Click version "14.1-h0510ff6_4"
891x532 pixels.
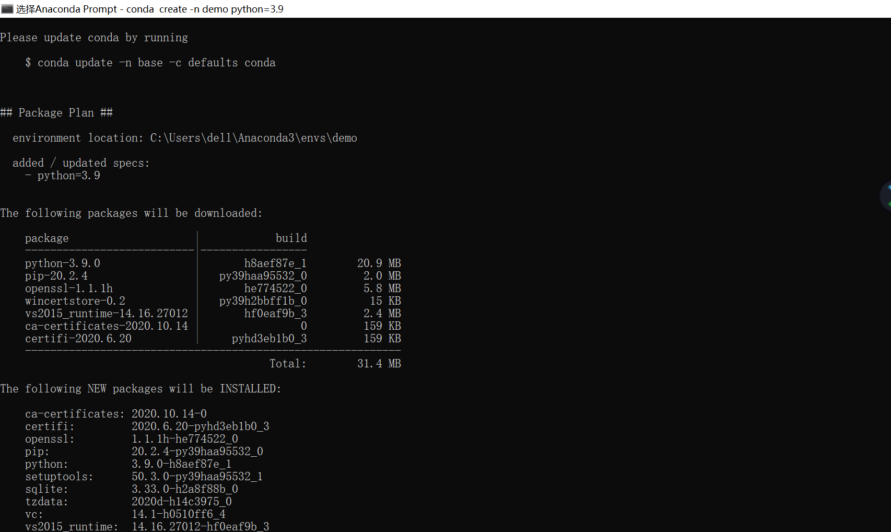click(179, 514)
